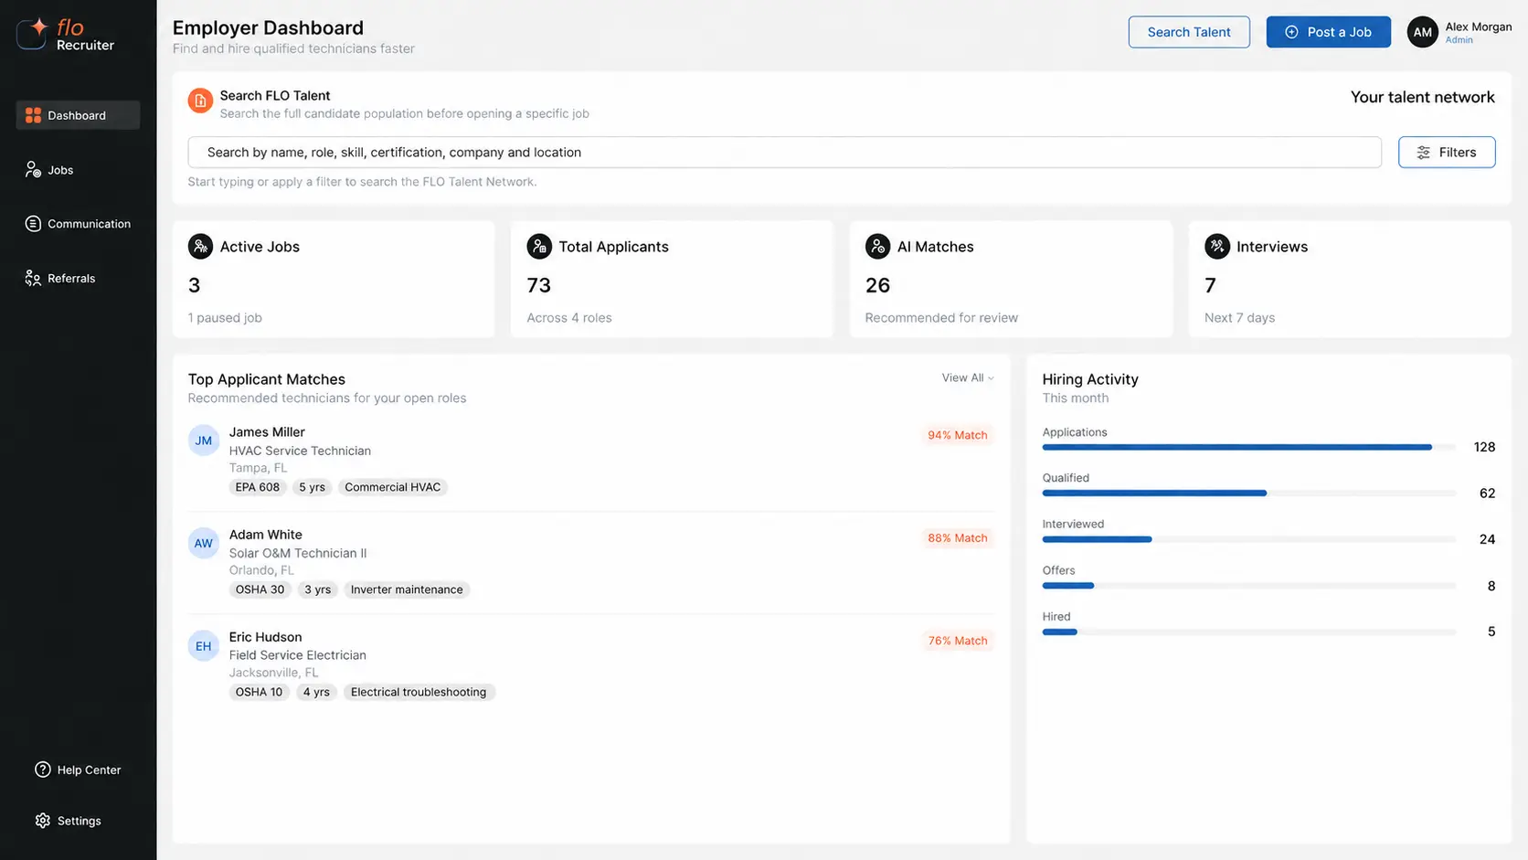Select the Adam White applicant name

266,535
